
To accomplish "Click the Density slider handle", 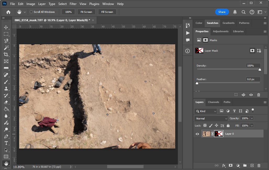I will coord(260,69).
